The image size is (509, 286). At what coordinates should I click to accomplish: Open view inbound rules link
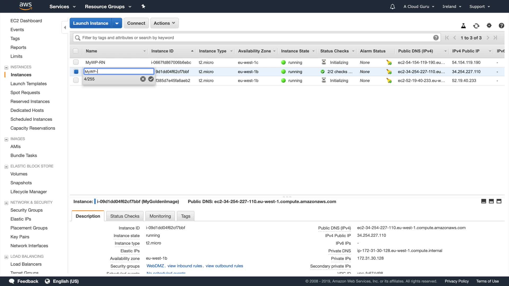(185, 266)
